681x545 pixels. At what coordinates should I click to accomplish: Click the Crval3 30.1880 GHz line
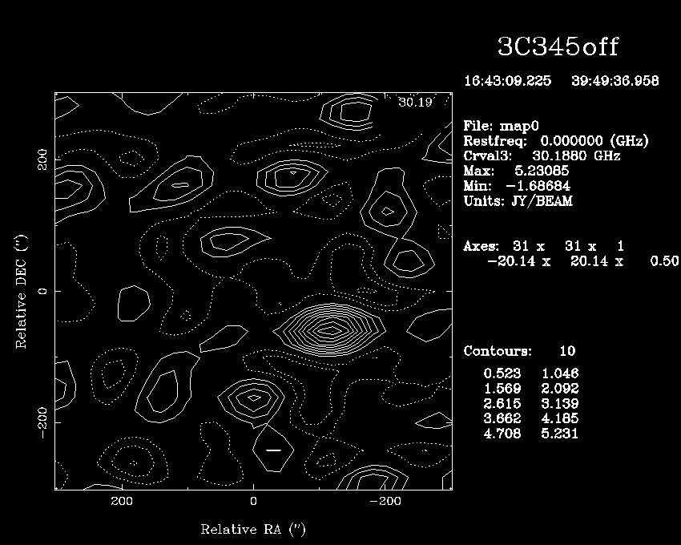[542, 156]
